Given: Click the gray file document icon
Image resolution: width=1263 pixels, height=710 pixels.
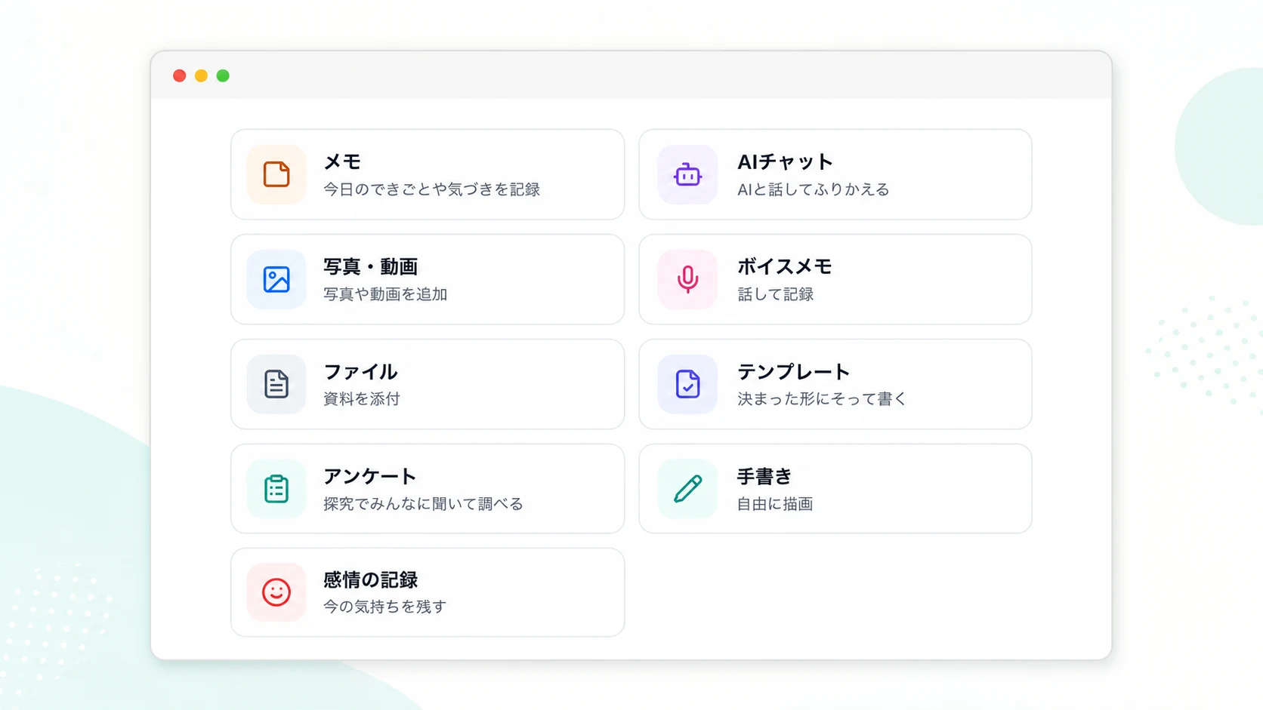Looking at the screenshot, I should click(x=276, y=384).
